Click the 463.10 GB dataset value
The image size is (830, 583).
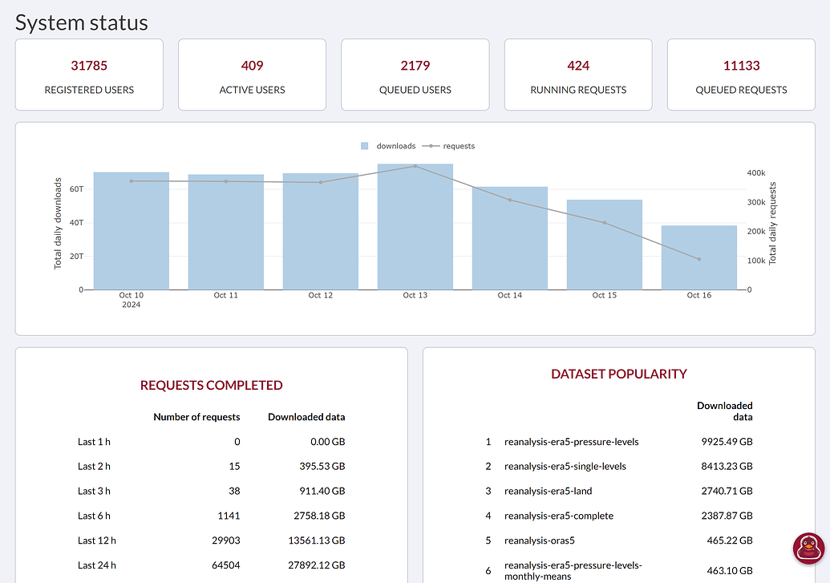point(730,571)
